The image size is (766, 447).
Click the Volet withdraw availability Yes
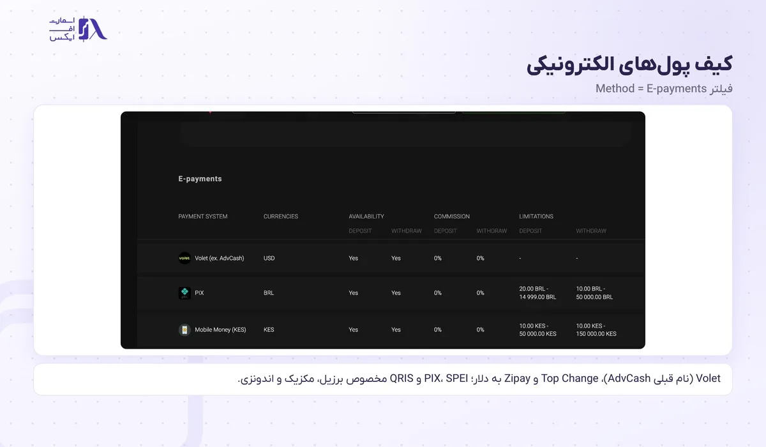(x=396, y=259)
